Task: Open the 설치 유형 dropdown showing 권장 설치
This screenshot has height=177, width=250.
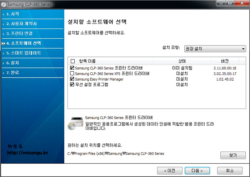Action: point(215,49)
